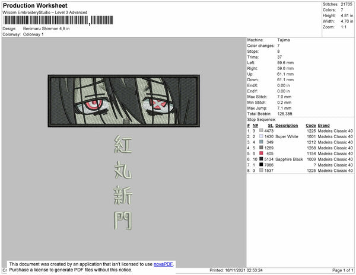Click 'Madeira Classic 40' in the 349 row
Image resolution: width=356 pixels, height=275 pixels.
(335, 142)
